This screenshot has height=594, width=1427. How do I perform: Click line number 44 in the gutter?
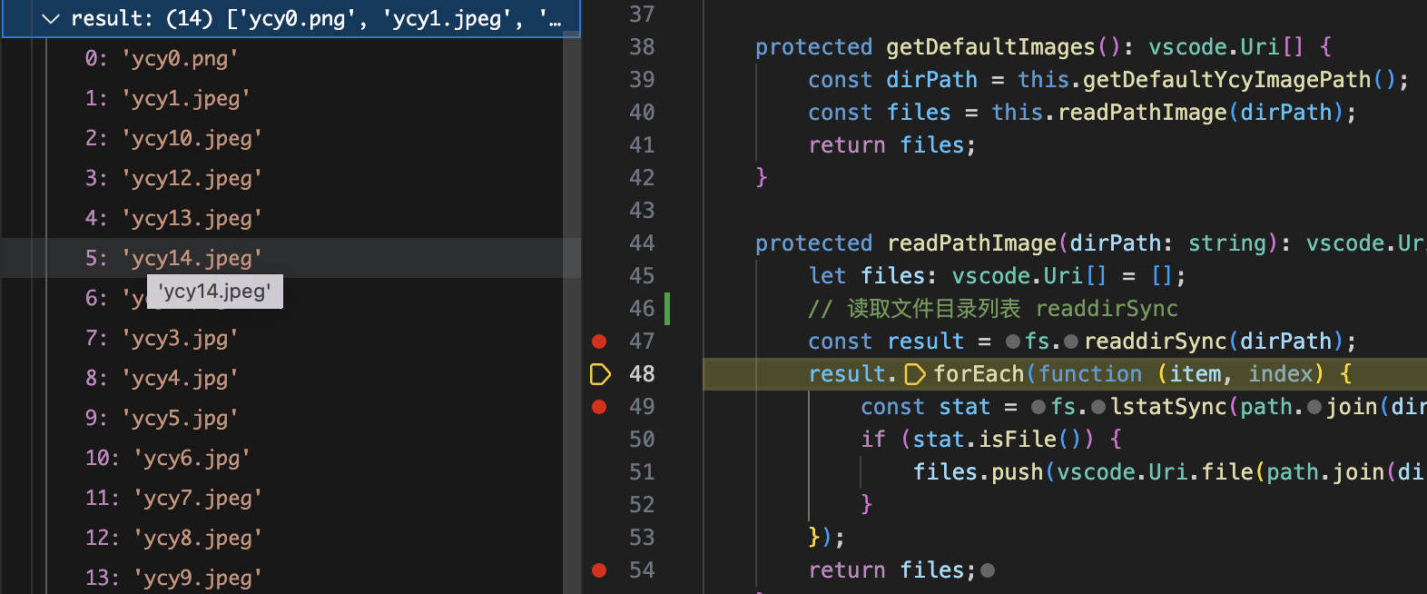(642, 243)
